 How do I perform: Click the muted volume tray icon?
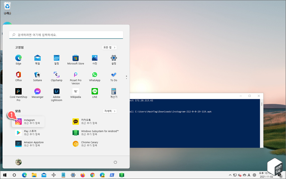pos(240,175)
